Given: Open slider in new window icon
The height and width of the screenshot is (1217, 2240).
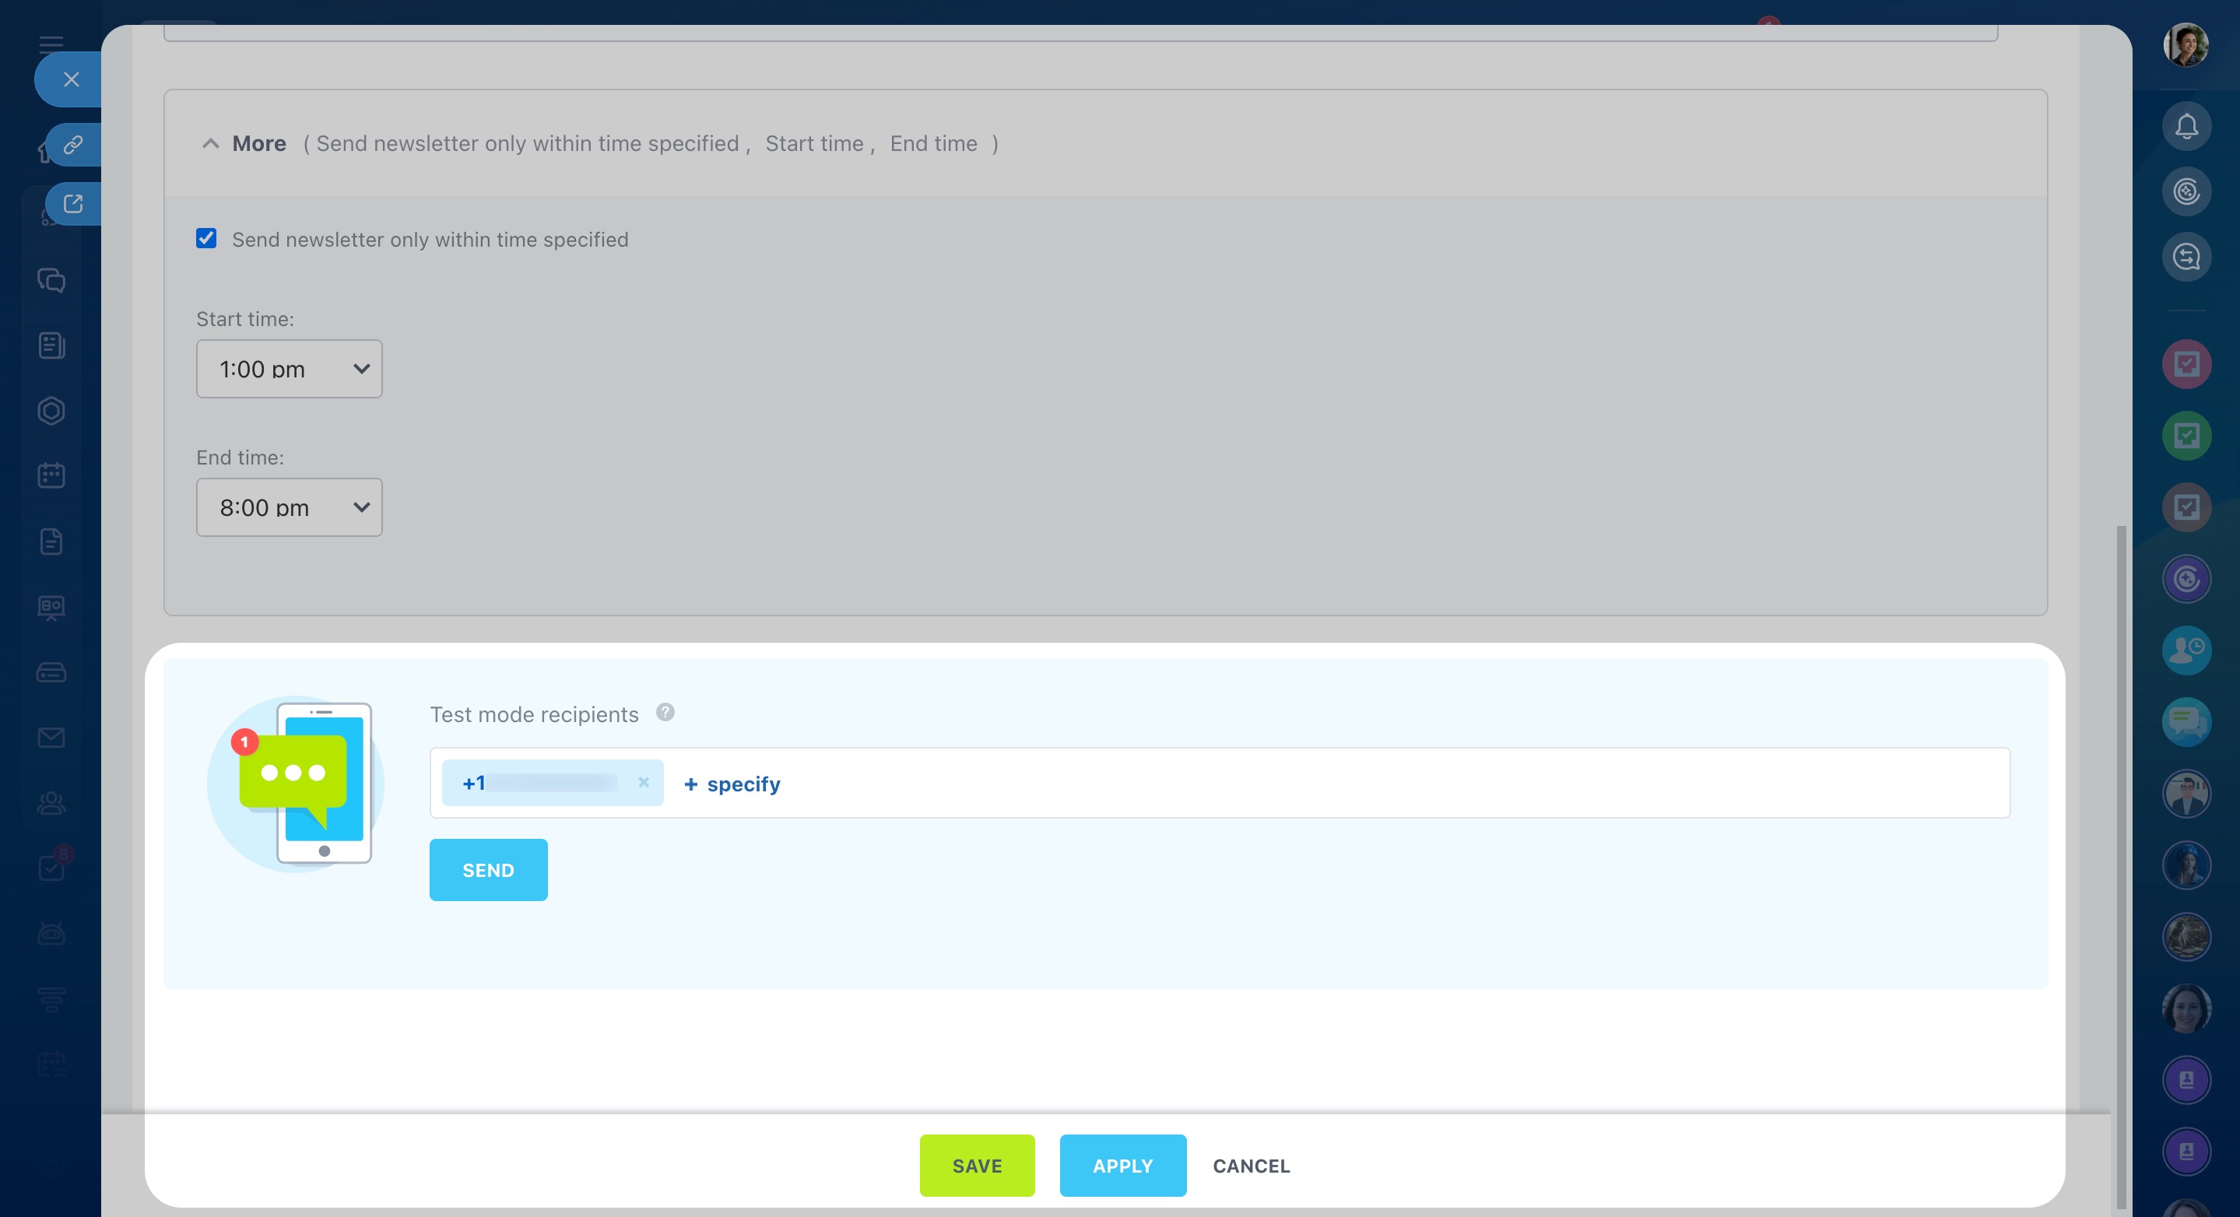Looking at the screenshot, I should (x=73, y=203).
